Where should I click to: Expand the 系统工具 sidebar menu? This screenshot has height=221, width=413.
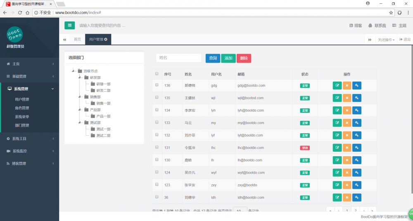[x=29, y=139]
